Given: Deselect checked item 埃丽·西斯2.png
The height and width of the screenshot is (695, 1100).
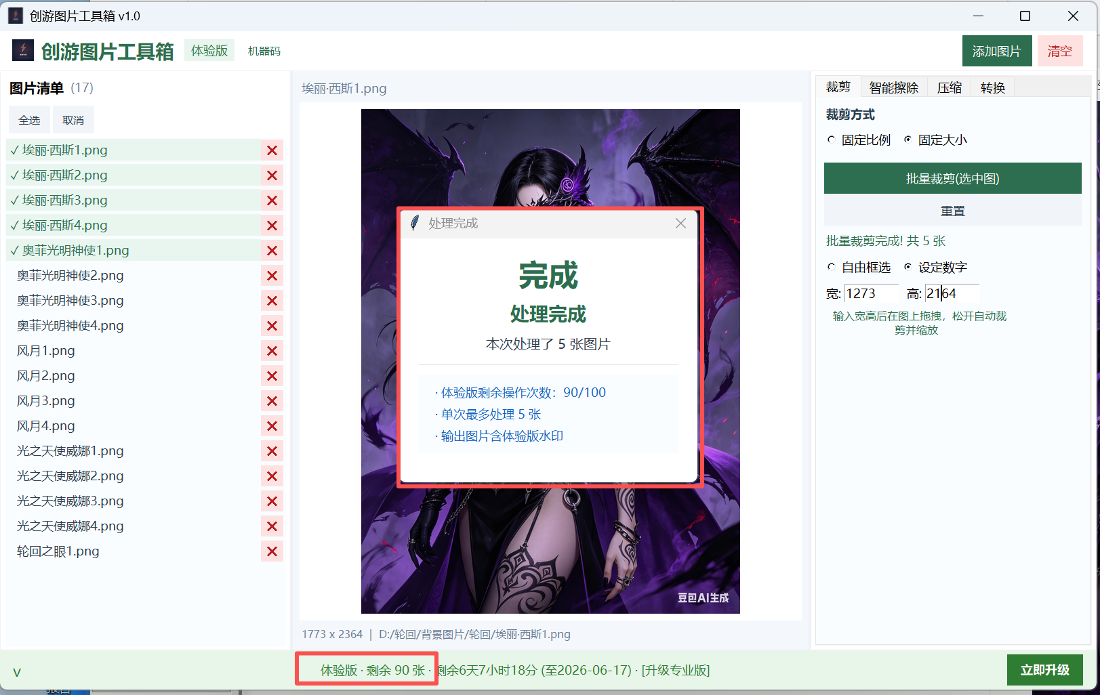Looking at the screenshot, I should tap(134, 175).
